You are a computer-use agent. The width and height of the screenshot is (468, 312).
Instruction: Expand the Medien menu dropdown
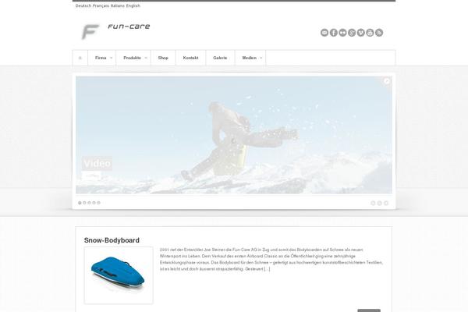(x=250, y=58)
